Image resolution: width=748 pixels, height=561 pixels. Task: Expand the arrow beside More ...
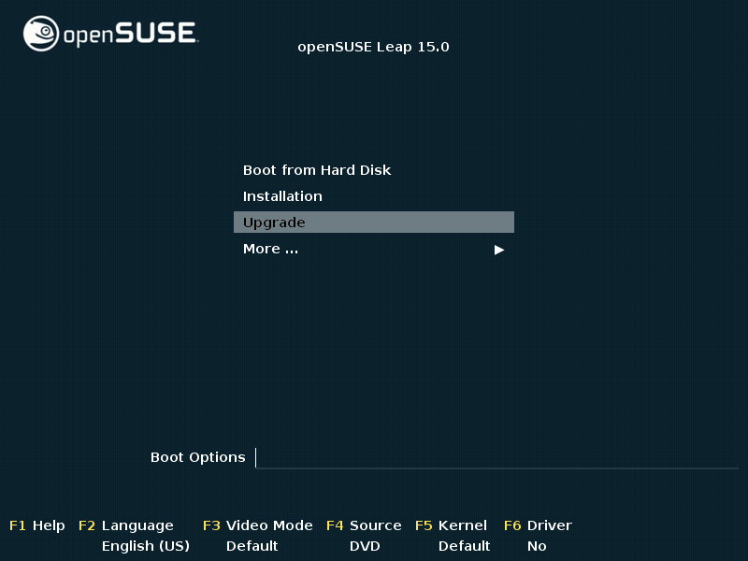499,250
